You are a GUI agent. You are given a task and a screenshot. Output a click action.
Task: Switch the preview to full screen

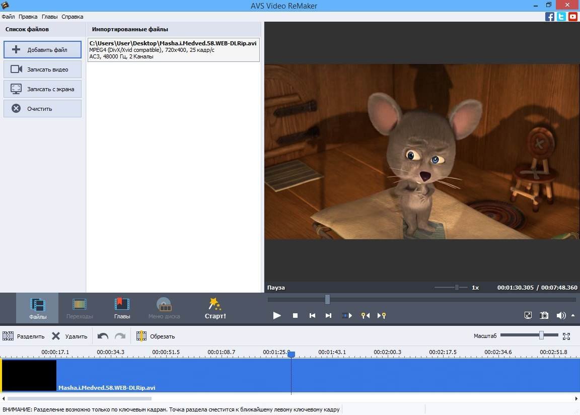point(528,315)
